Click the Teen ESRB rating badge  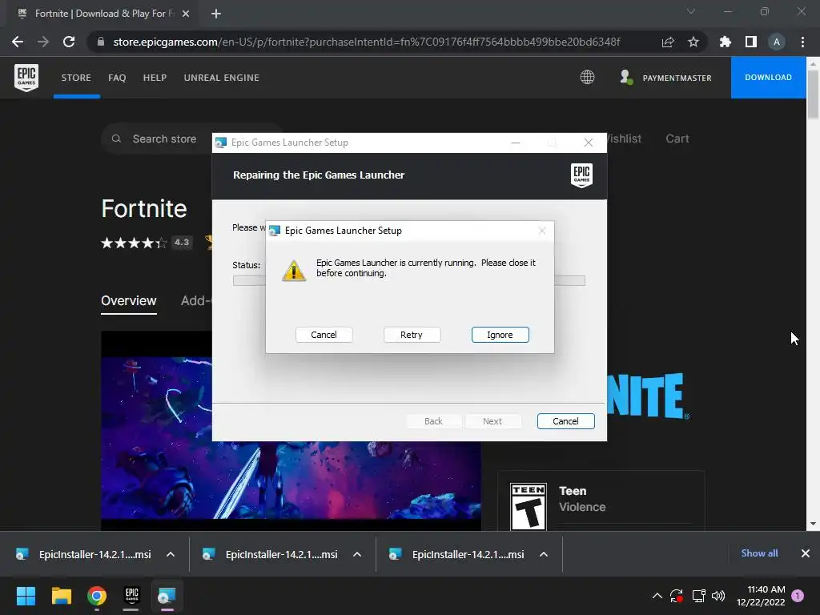point(529,506)
